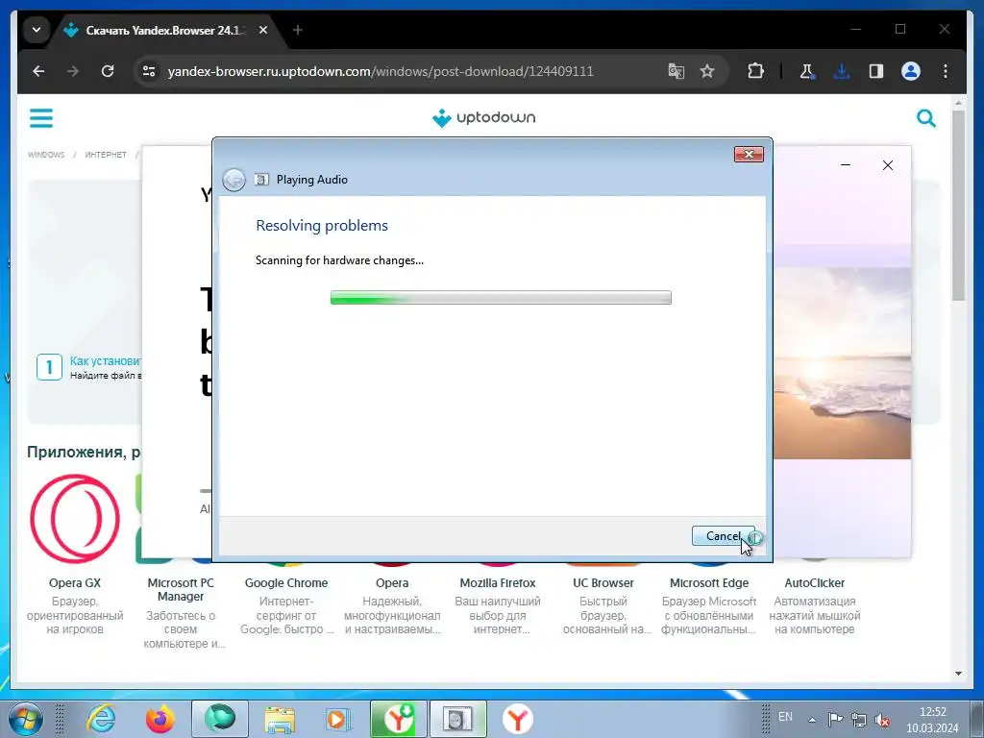Open Chrome extensions puzzle icon
984x738 pixels.
click(x=755, y=71)
